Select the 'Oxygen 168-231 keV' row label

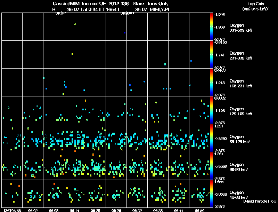tap(241, 84)
